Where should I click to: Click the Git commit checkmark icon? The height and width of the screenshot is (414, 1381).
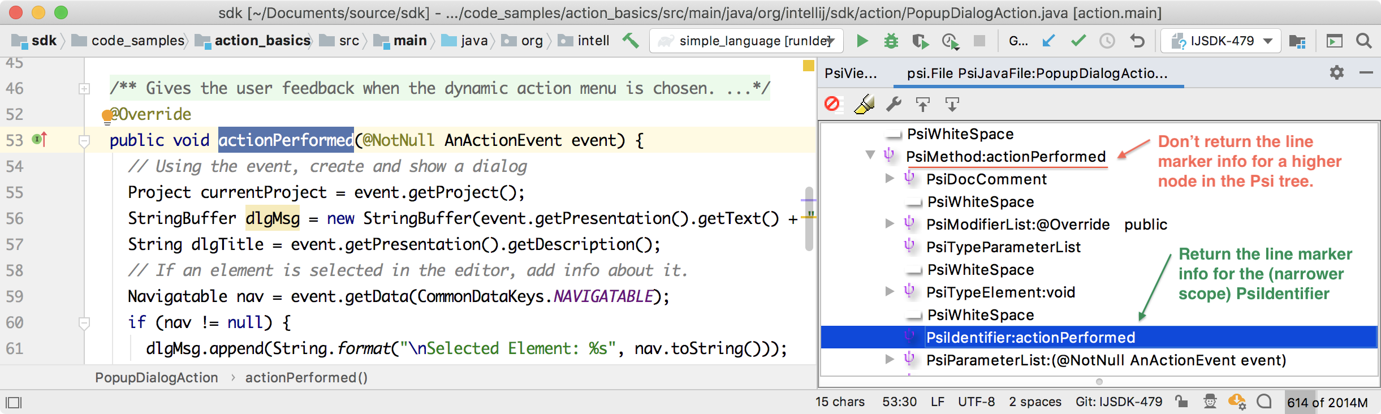(x=1078, y=41)
